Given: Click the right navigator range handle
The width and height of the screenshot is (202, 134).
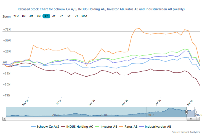Looking at the screenshot, I should coord(196,112).
